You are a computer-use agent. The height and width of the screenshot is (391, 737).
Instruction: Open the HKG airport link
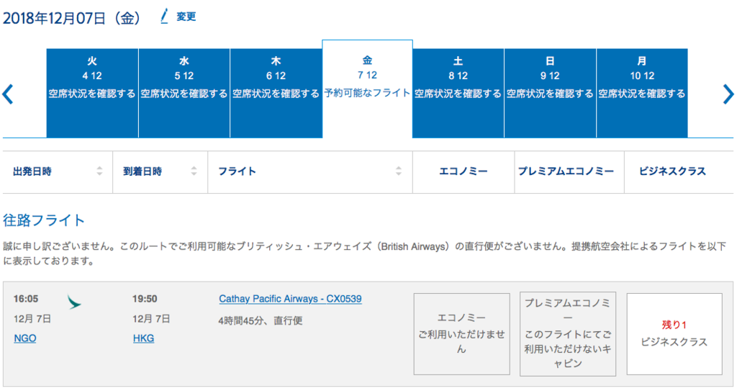pos(143,338)
